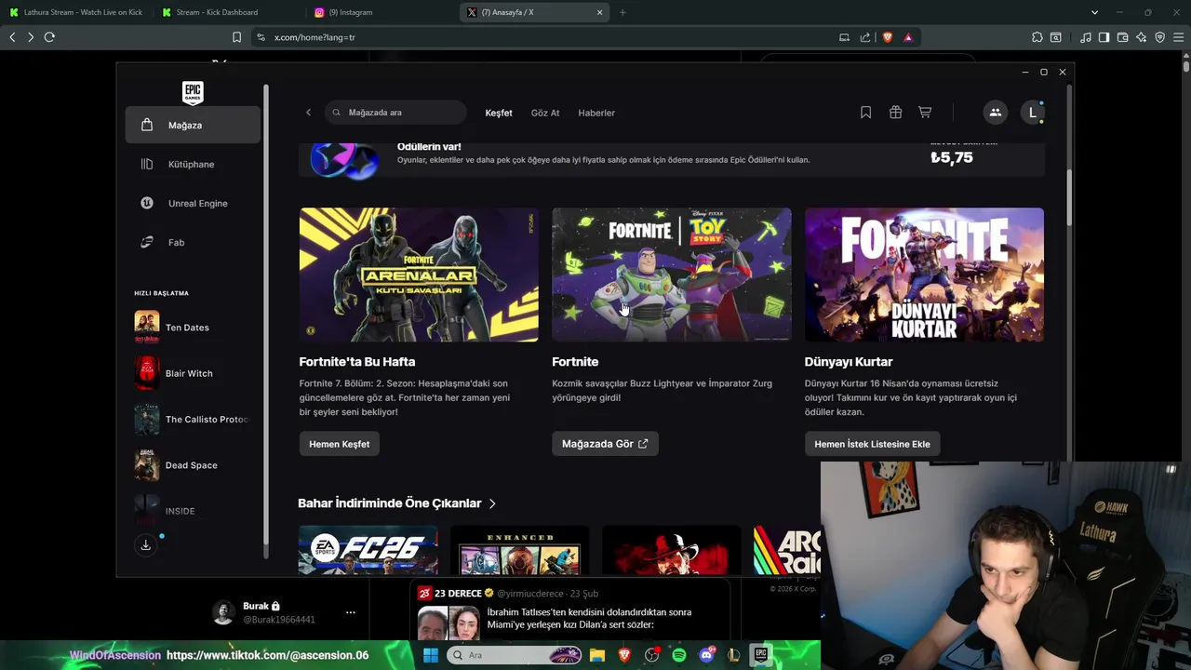
Task: Open browser tab search dropdown arrow
Action: click(1094, 12)
